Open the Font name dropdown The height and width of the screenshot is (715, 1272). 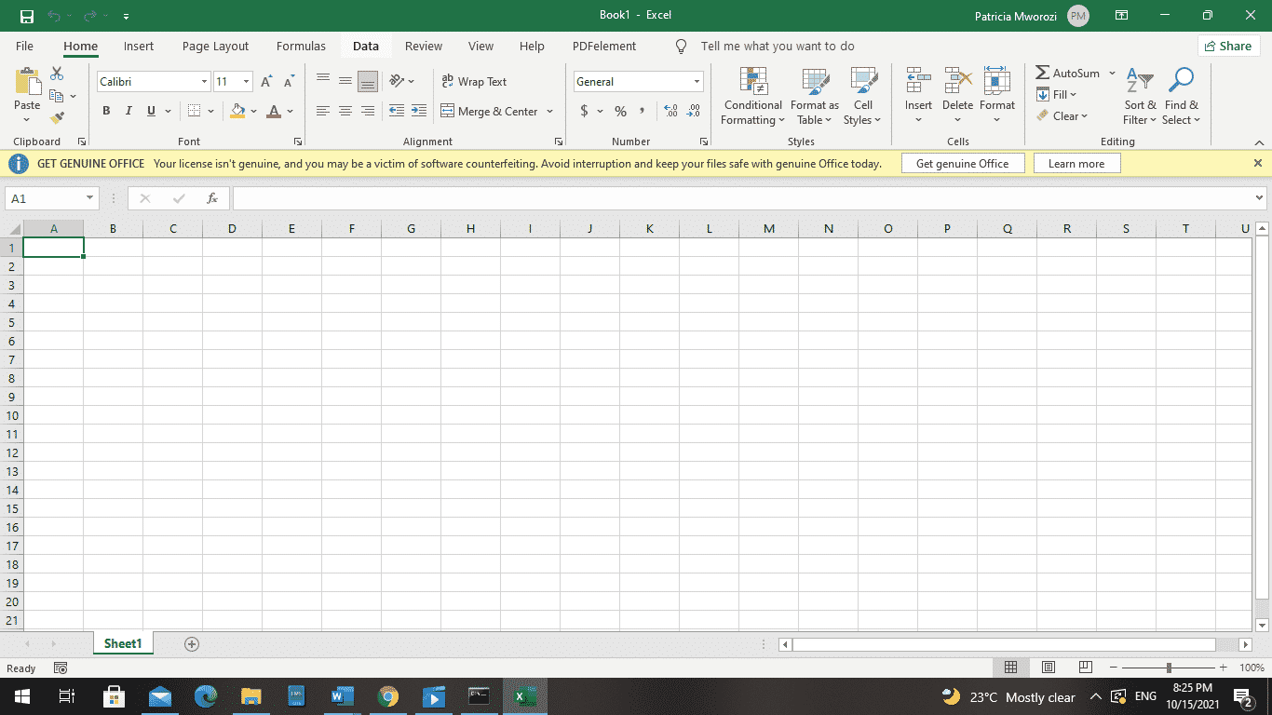coord(203,81)
